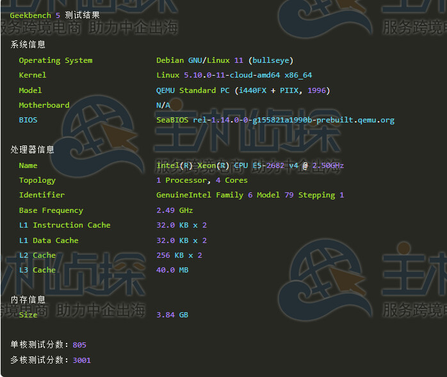Click the SeaBIOS prebuilt.qemu.org text
The width and height of the screenshot is (447, 377).
coord(275,120)
